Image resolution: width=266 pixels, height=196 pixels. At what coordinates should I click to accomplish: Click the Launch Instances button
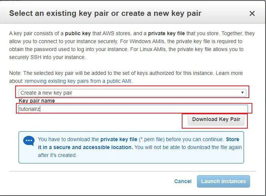pyautogui.click(x=223, y=181)
